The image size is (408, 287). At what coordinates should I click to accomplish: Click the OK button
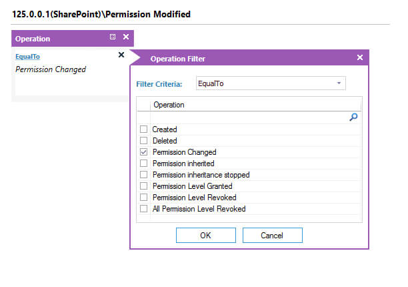pos(206,236)
